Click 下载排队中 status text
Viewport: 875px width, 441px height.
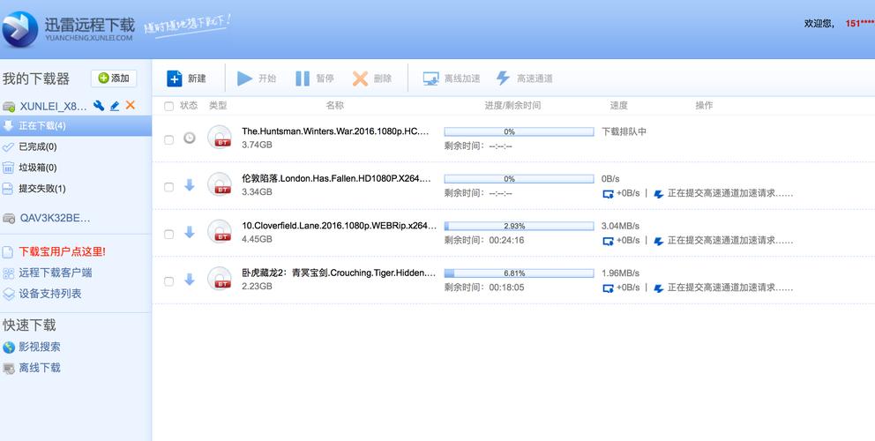624,131
